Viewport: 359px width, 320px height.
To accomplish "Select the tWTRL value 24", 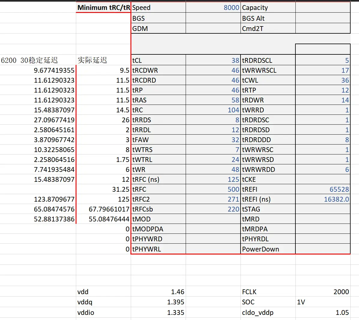I will (213, 160).
